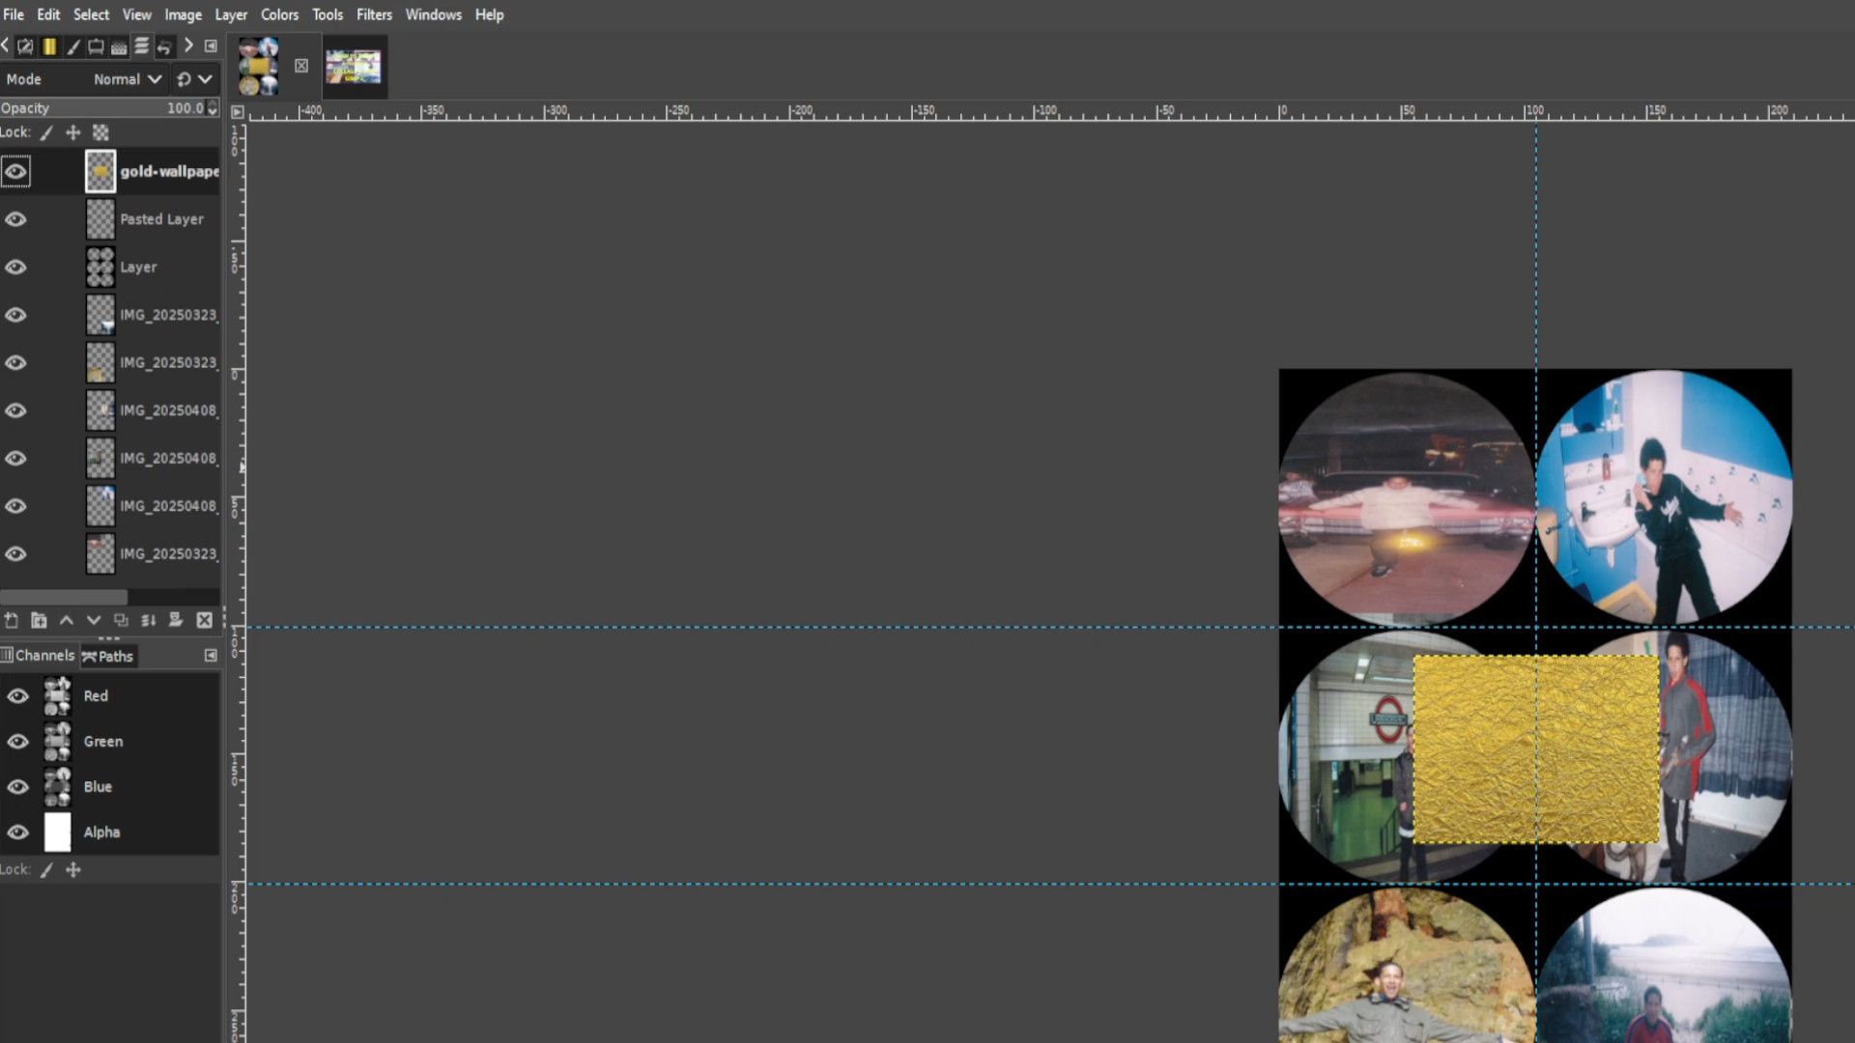Screen dimensions: 1855x1043
Task: Click the gold wallpaper rectangle on canvas
Action: pos(1536,749)
